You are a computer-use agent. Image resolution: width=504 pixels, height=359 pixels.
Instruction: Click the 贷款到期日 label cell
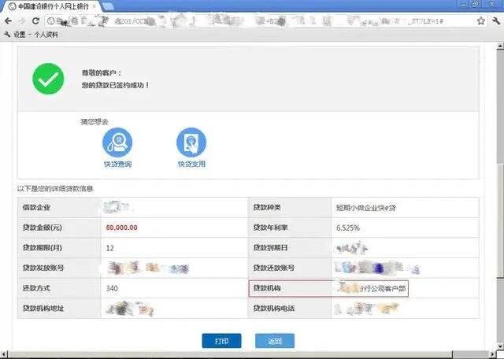pos(290,248)
